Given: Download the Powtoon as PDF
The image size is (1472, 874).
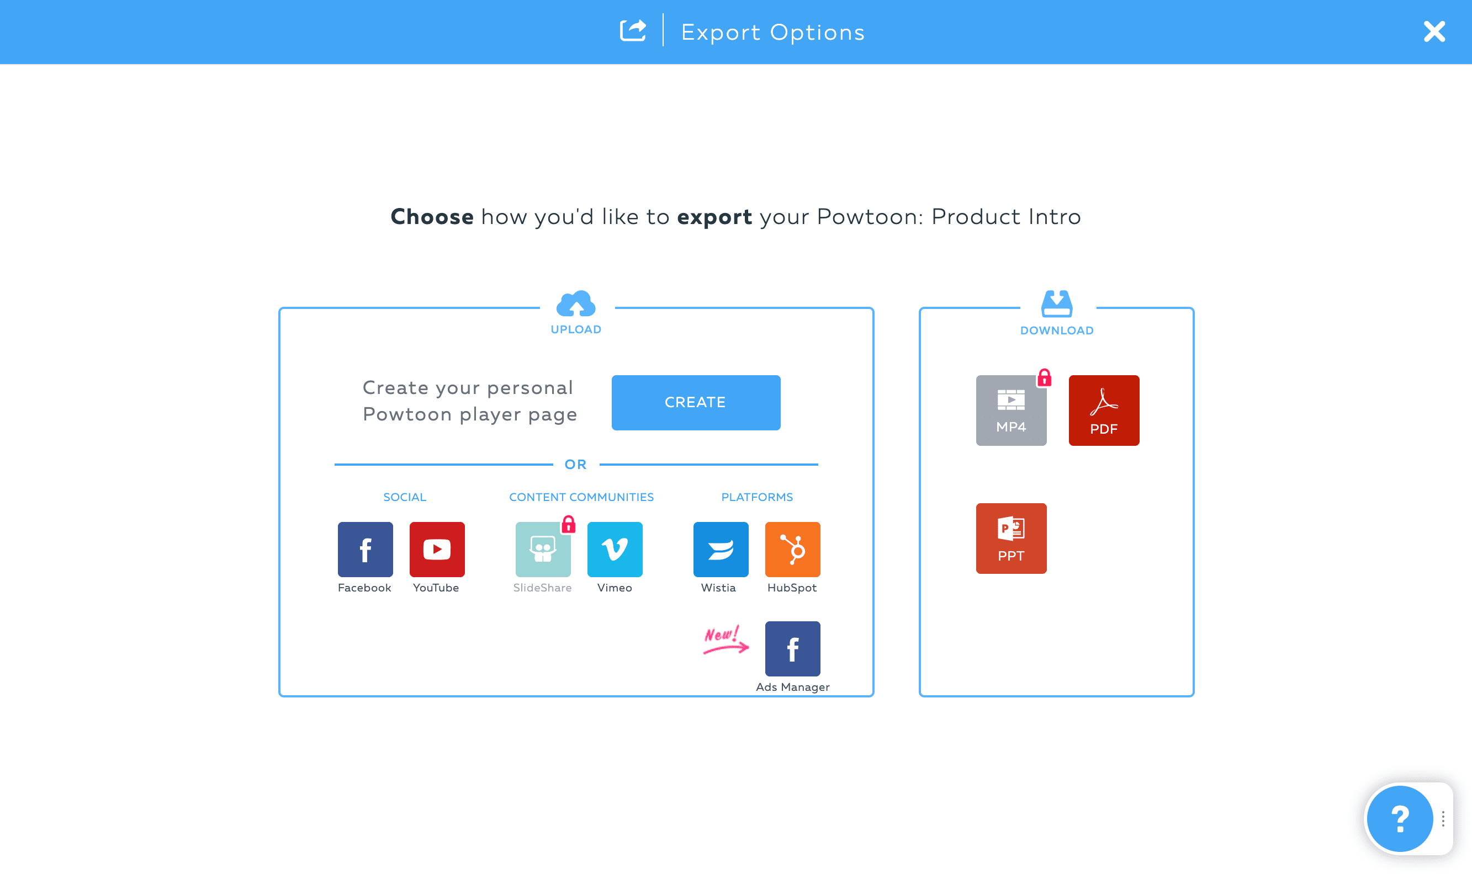Looking at the screenshot, I should point(1104,411).
